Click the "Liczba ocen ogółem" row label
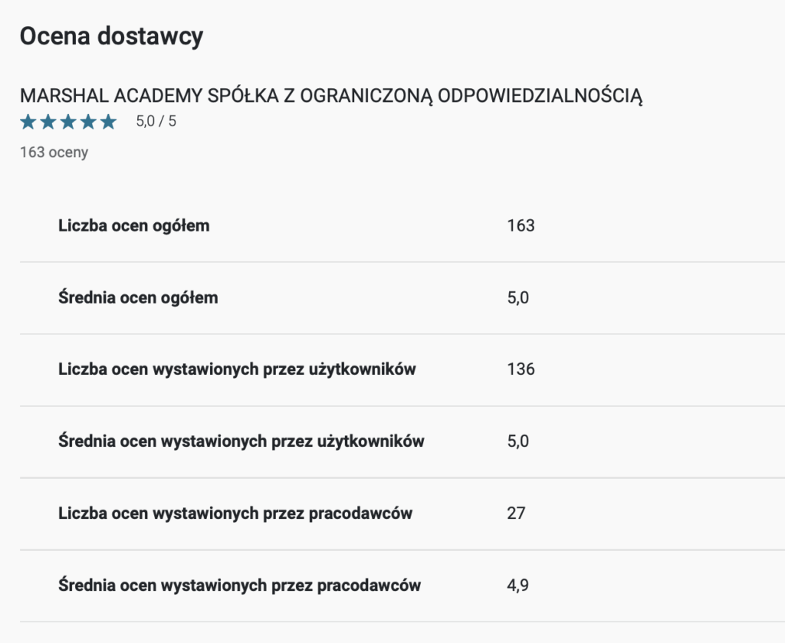This screenshot has height=643, width=785. tap(134, 226)
